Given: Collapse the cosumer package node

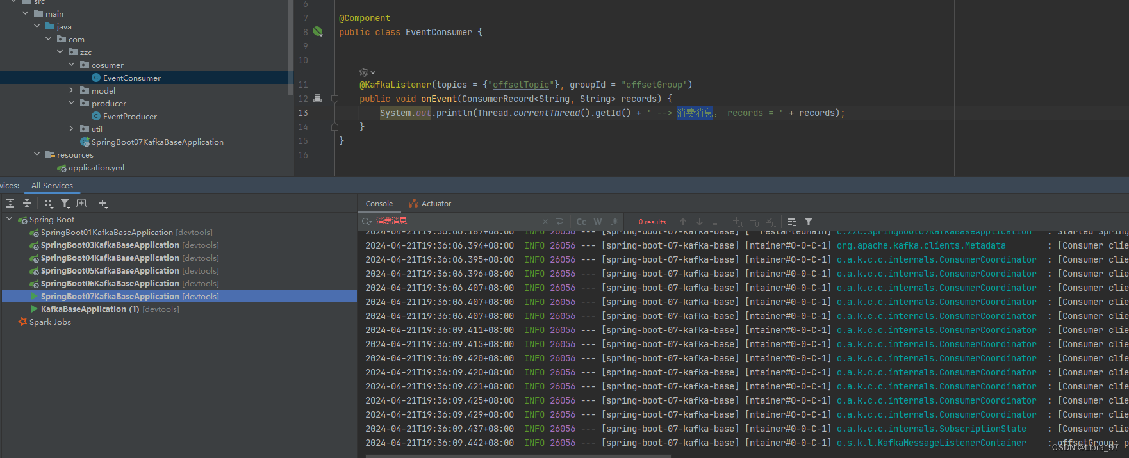Looking at the screenshot, I should 71,65.
